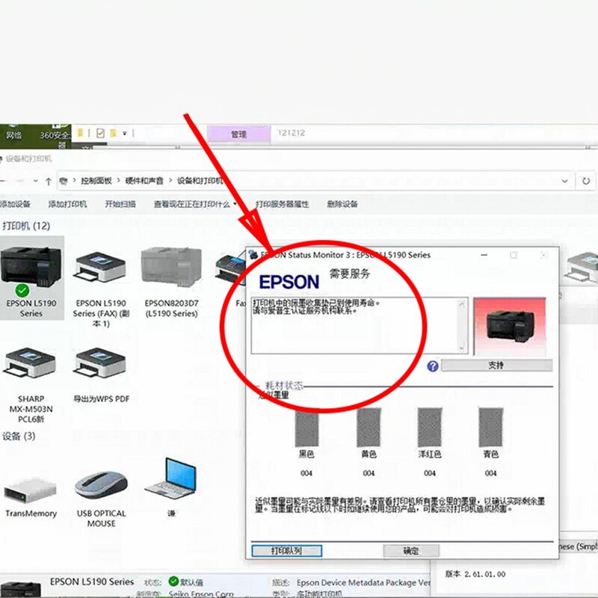Go up one folder level arrow
598x598 pixels.
(49, 182)
